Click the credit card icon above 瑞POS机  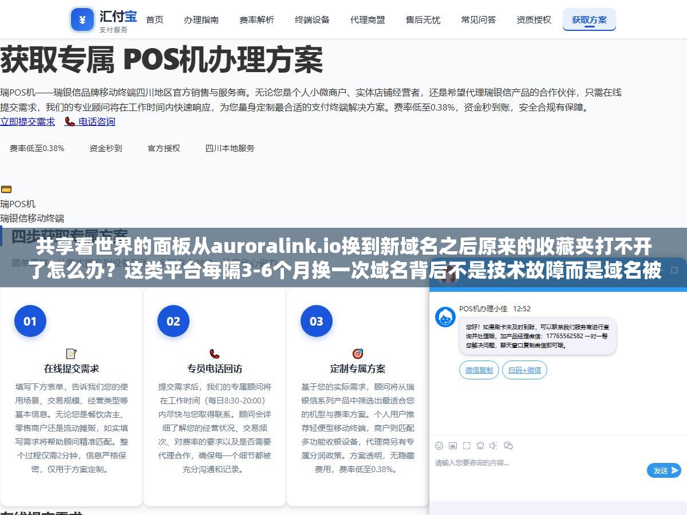pyautogui.click(x=6, y=189)
